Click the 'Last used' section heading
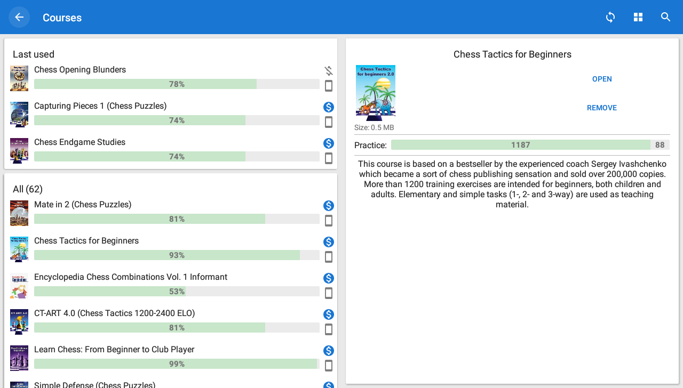Screen dimensions: 683x388 34,54
